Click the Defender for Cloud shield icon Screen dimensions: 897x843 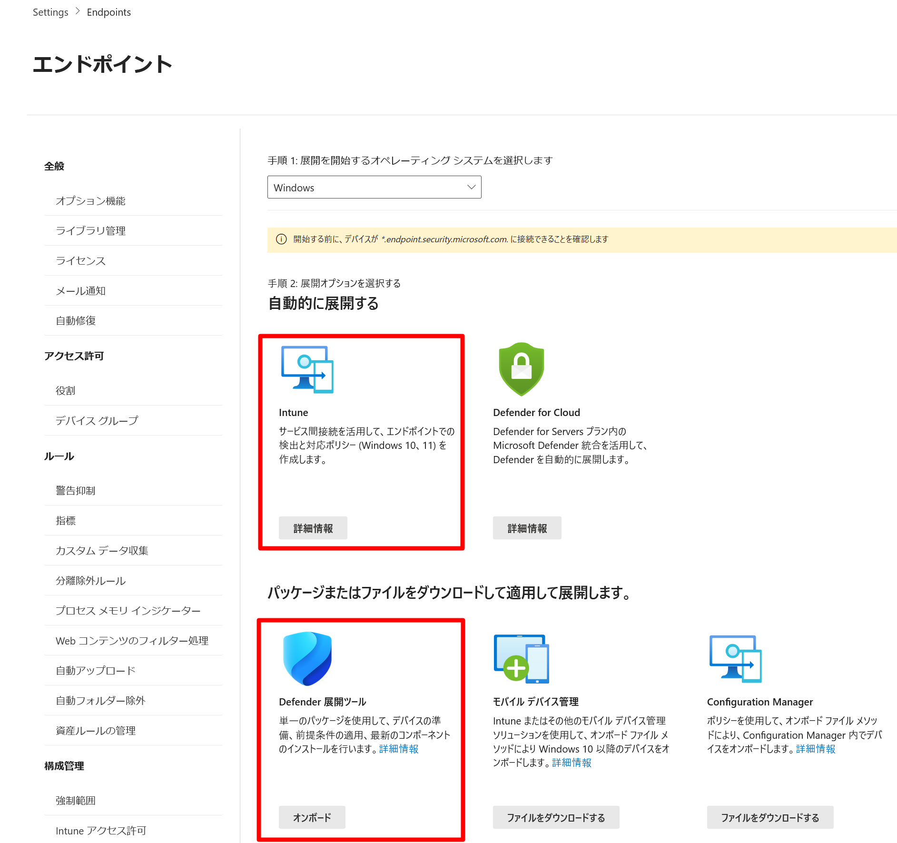(521, 369)
